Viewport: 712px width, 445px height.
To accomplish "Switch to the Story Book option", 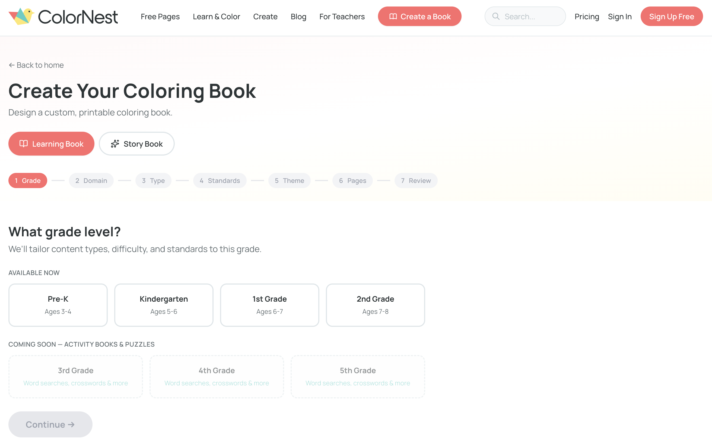I will pyautogui.click(x=137, y=144).
